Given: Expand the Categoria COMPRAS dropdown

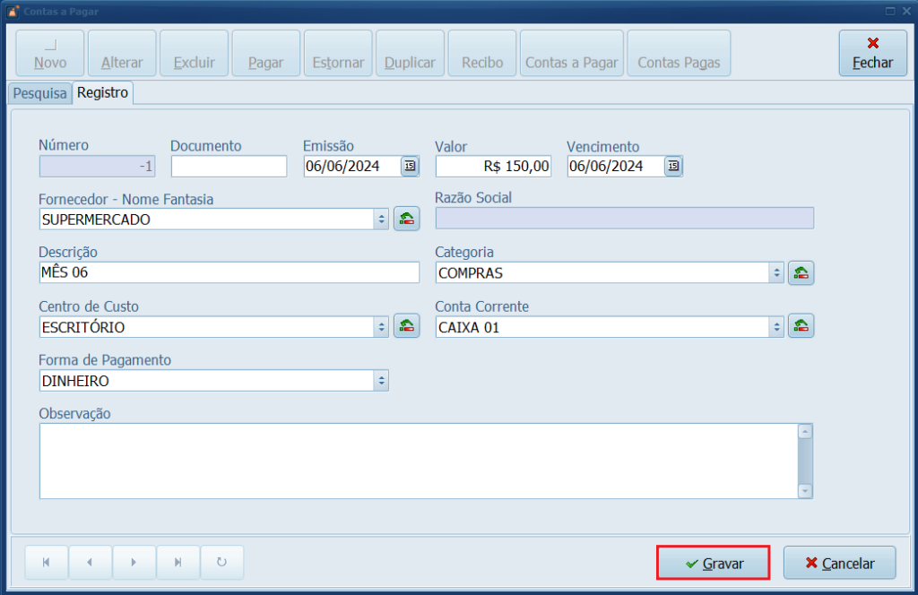Looking at the screenshot, I should pos(776,273).
